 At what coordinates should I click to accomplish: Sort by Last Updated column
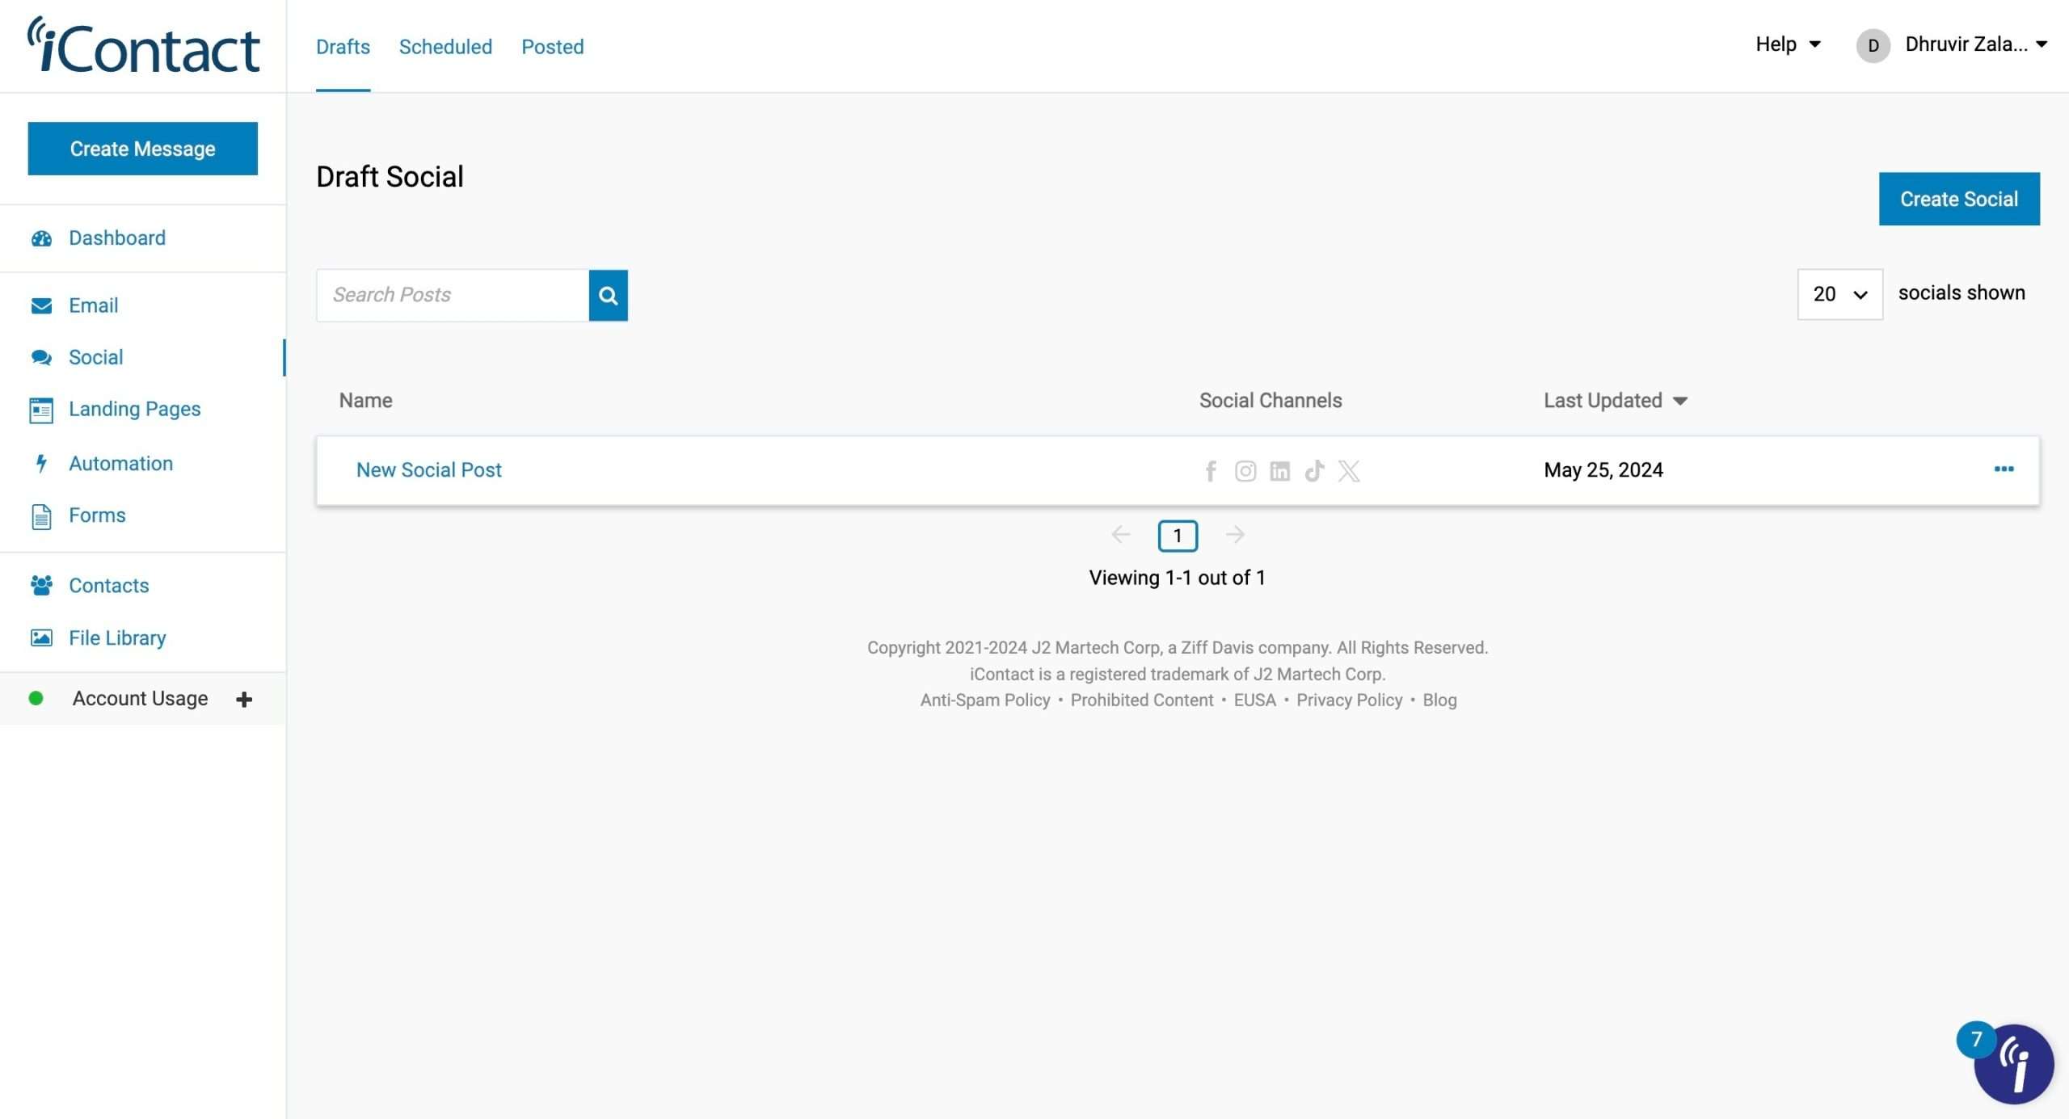[x=1615, y=401]
